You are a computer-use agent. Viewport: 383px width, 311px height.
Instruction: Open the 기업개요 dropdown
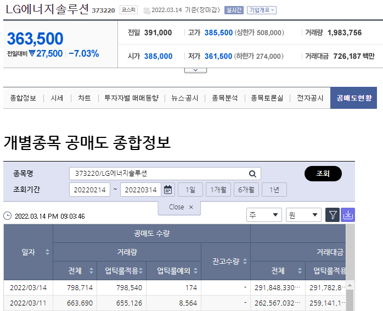pyautogui.click(x=262, y=10)
